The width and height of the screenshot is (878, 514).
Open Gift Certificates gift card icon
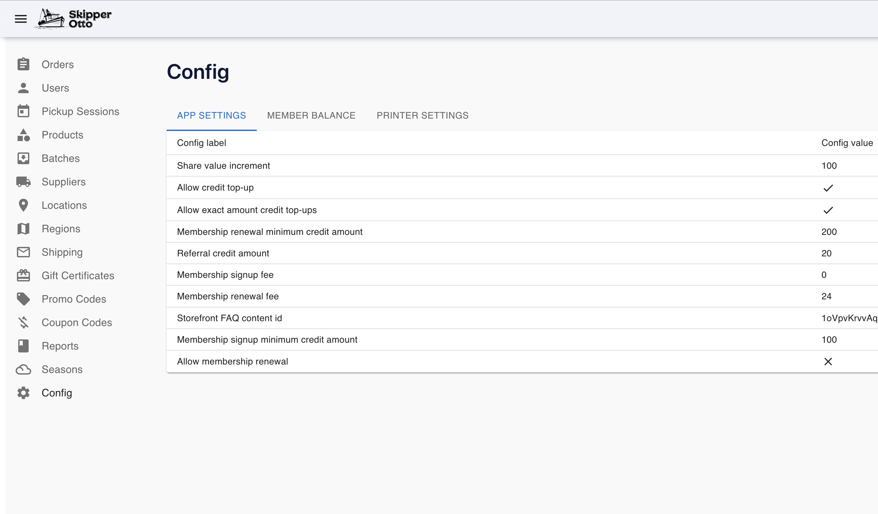(23, 276)
